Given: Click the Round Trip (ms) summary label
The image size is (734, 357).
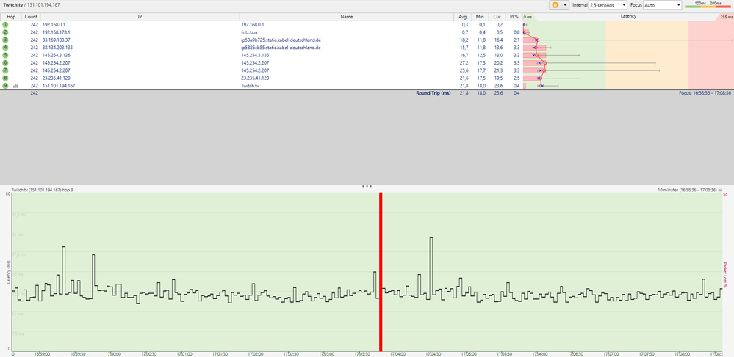Looking at the screenshot, I should click(433, 93).
